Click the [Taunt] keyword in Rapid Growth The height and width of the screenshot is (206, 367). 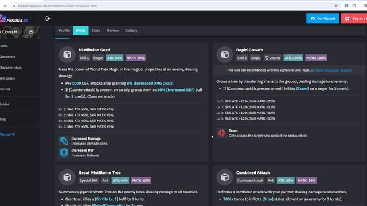[x=302, y=89]
